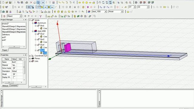Close the Project Manager panel
Image resolution: width=194 pixels, height=109 pixels.
tap(26, 20)
